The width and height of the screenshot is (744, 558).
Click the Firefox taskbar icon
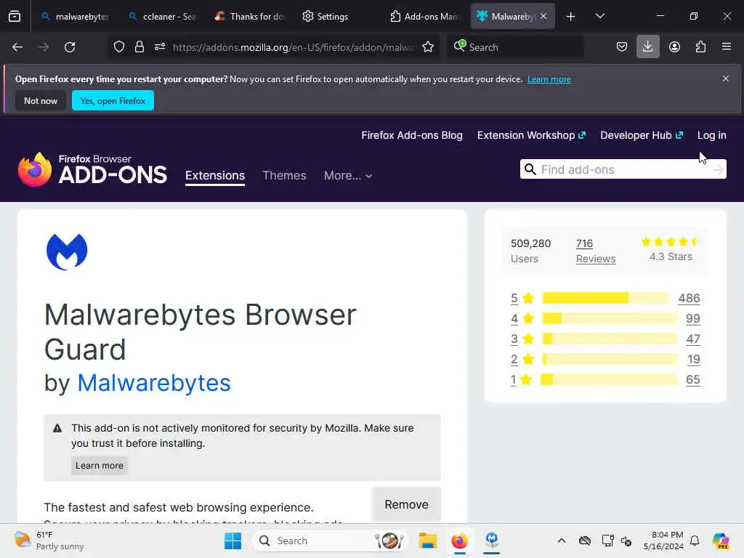459,541
